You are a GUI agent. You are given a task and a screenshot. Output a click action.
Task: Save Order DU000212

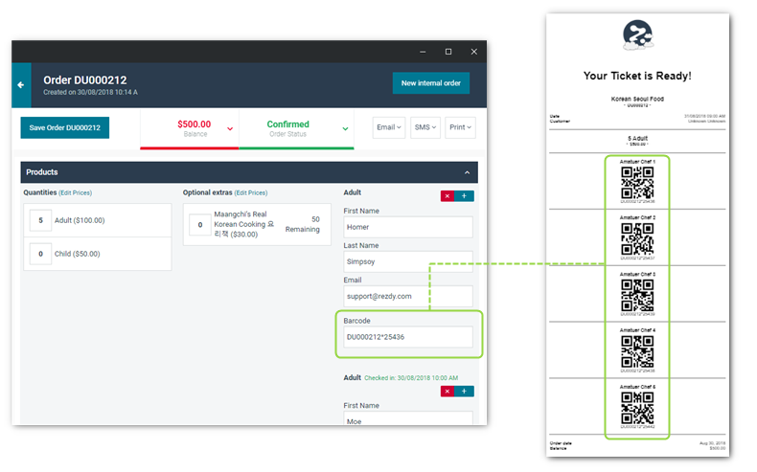[x=65, y=127]
